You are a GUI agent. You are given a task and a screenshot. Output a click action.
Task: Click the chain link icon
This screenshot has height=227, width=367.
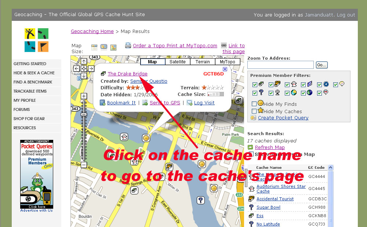tap(224, 45)
